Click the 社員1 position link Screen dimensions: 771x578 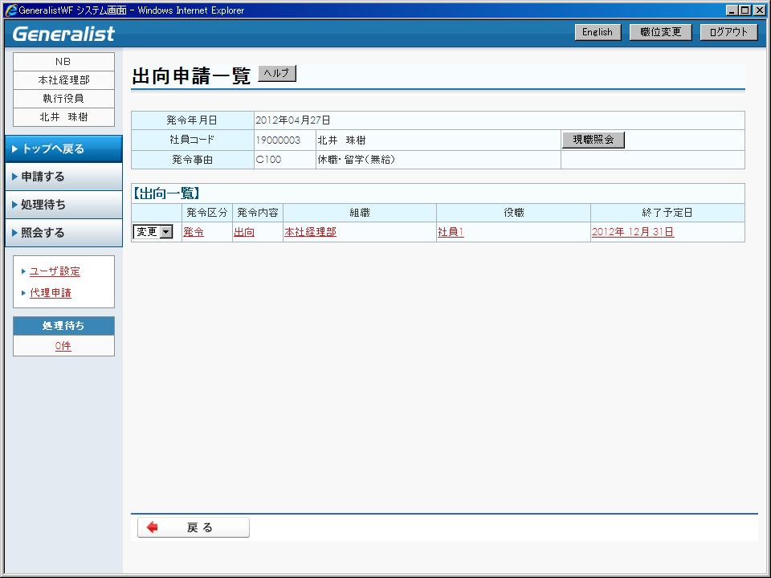(451, 232)
